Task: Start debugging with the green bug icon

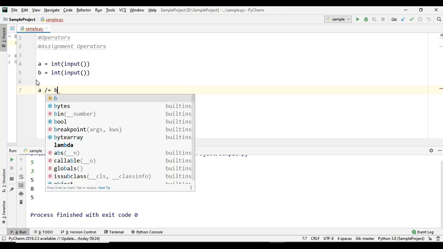Action: (x=366, y=19)
